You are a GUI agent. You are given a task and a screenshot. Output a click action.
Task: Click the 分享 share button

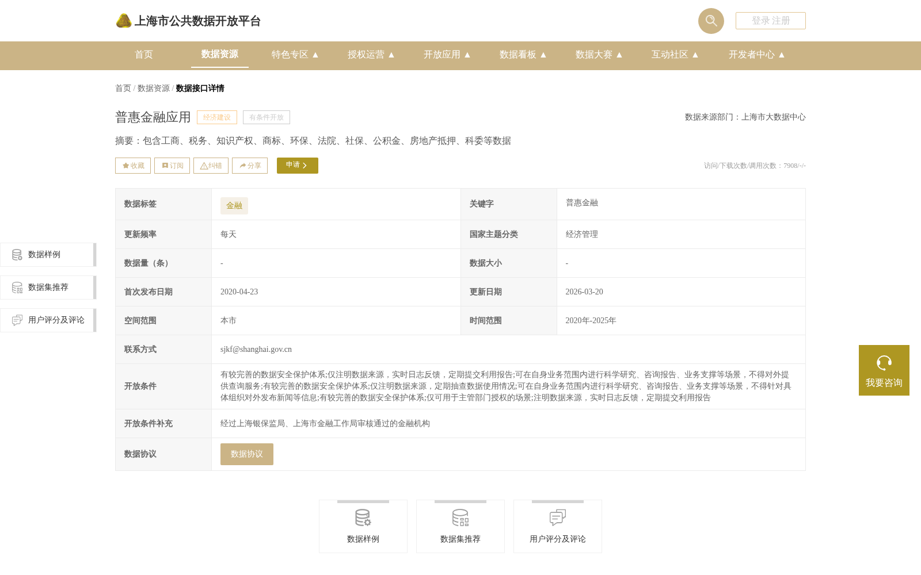click(250, 166)
